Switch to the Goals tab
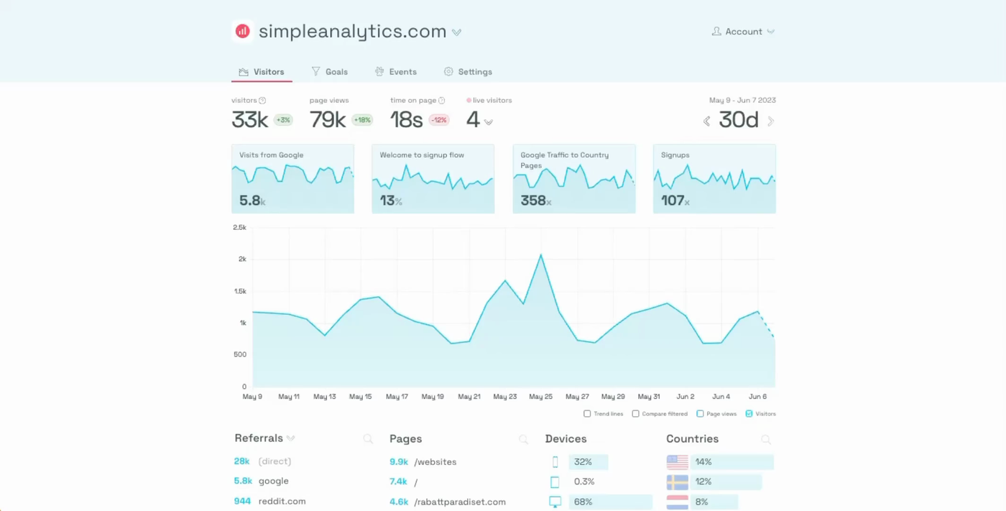 tap(330, 71)
